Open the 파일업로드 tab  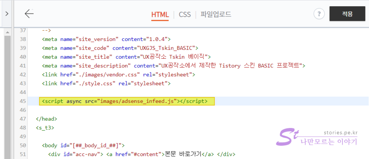coord(216,14)
